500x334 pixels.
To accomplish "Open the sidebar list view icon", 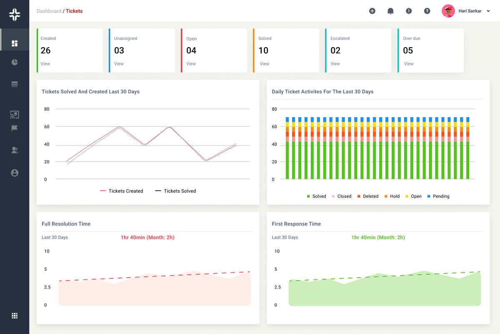I will 15,85.
